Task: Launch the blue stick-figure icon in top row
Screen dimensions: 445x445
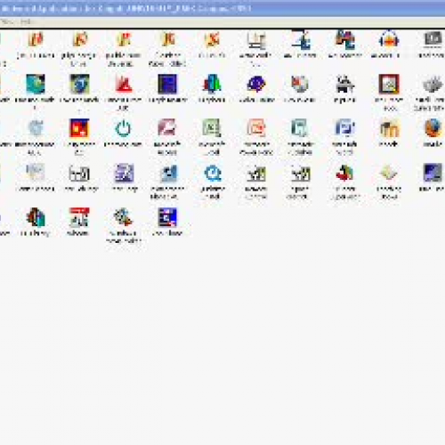Action: (301, 39)
